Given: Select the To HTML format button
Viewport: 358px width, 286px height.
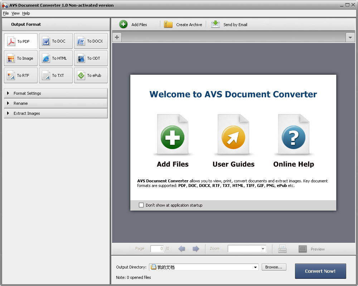Looking at the screenshot, I should [55, 59].
